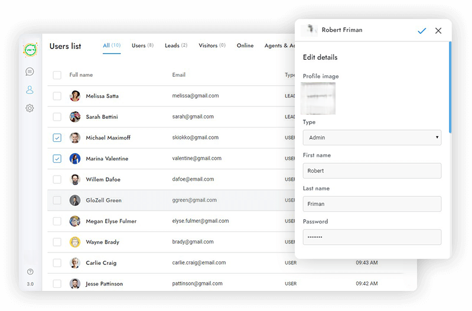The image size is (472, 311).
Task: Open the settings gear icon in sidebar
Action: [x=30, y=108]
